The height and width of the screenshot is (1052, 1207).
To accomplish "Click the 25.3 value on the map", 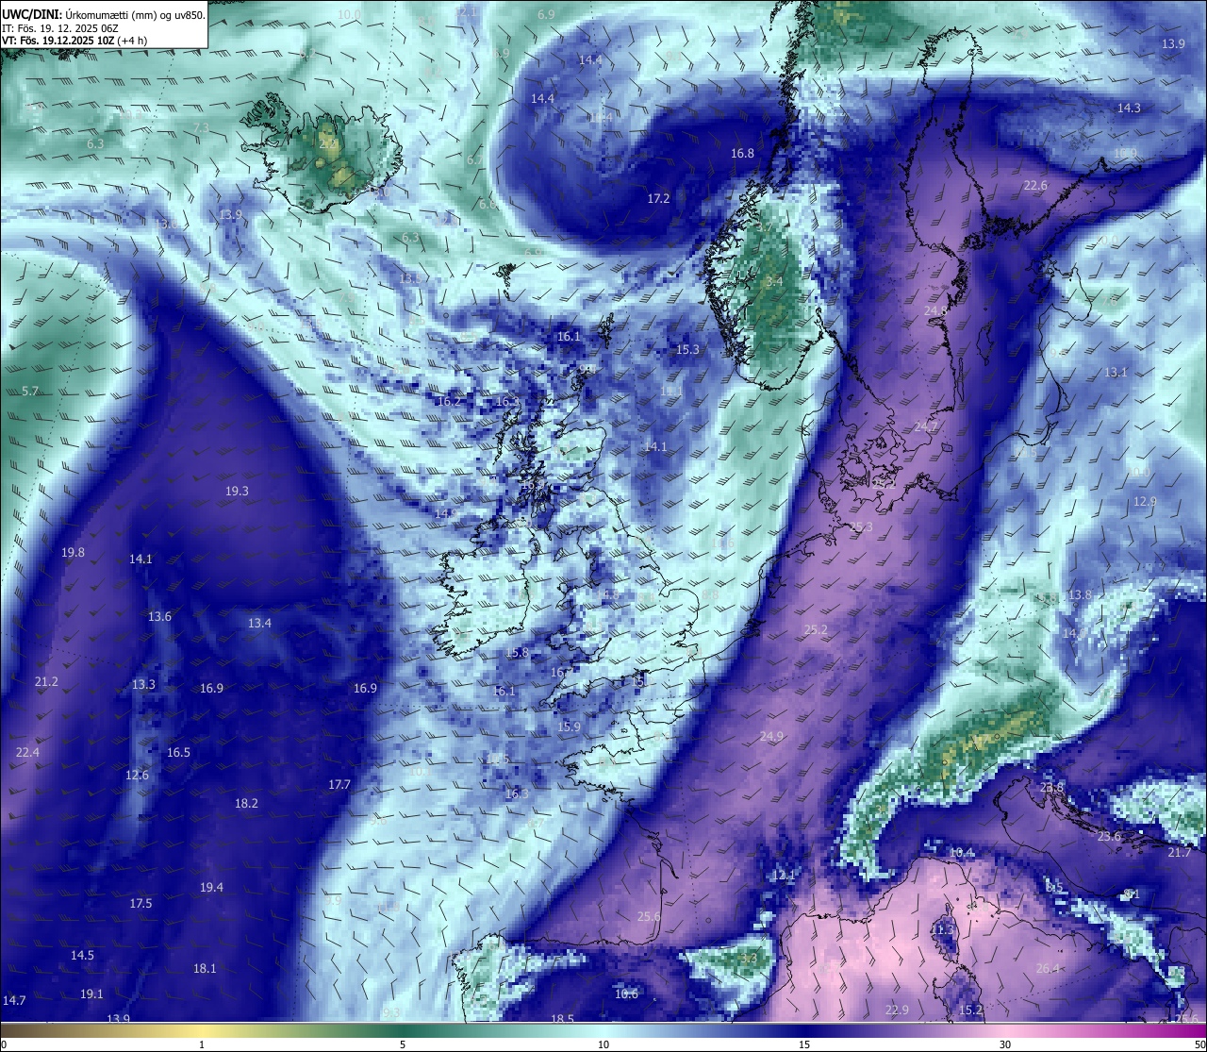I will tap(861, 526).
